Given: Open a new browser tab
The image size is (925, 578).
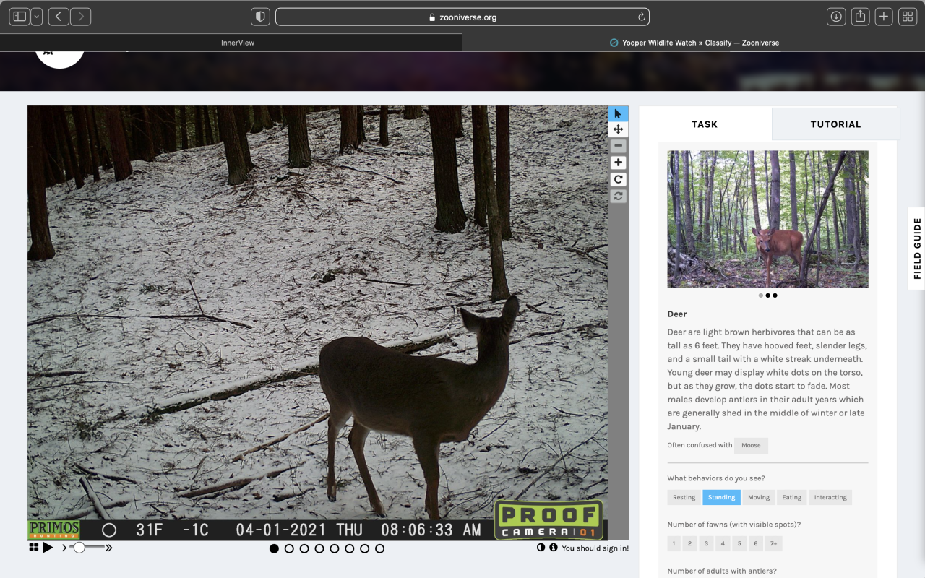Looking at the screenshot, I should (x=884, y=17).
